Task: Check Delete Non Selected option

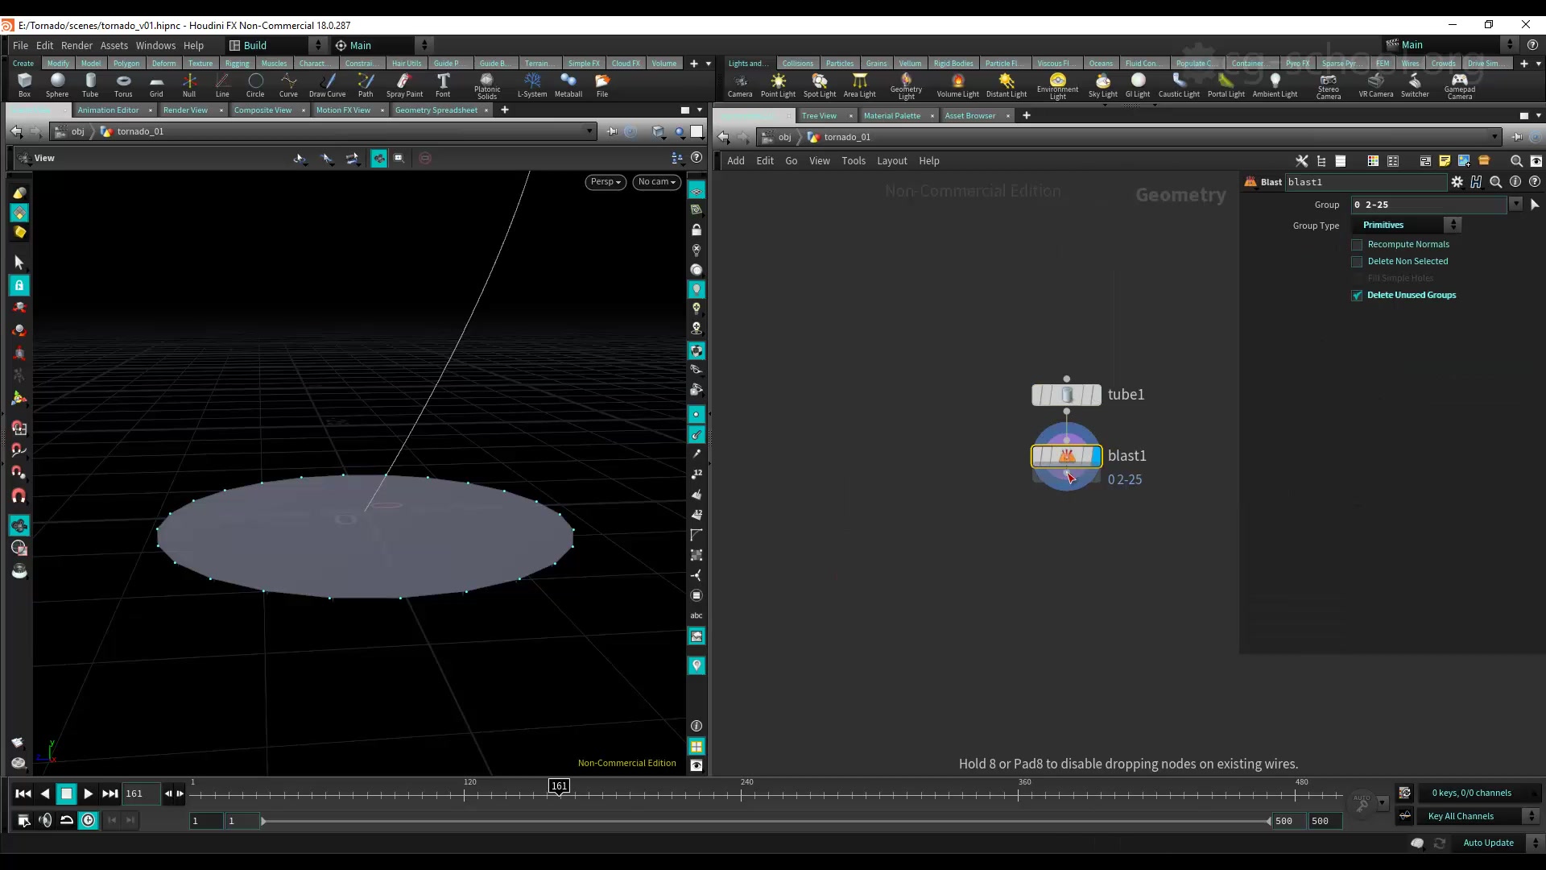Action: click(x=1357, y=261)
